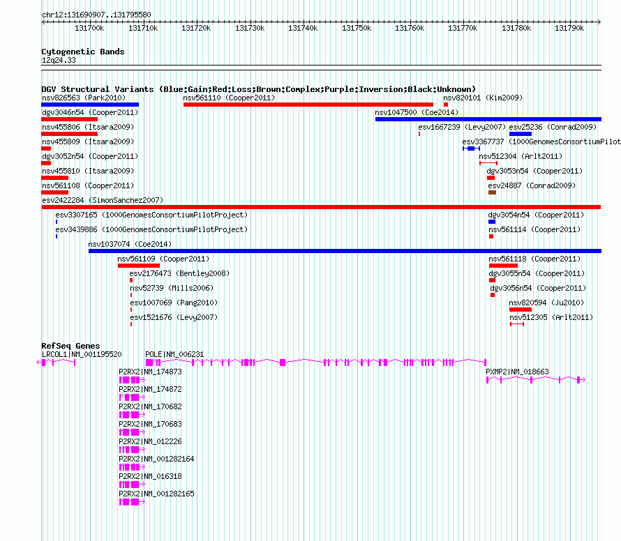The image size is (621, 541).
Task: Open P2RX2|NM_174873 transcript label
Action: (151, 372)
